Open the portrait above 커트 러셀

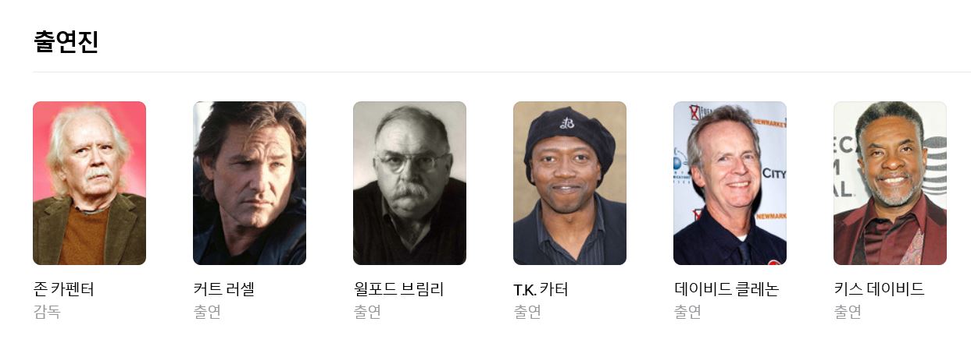tap(249, 183)
